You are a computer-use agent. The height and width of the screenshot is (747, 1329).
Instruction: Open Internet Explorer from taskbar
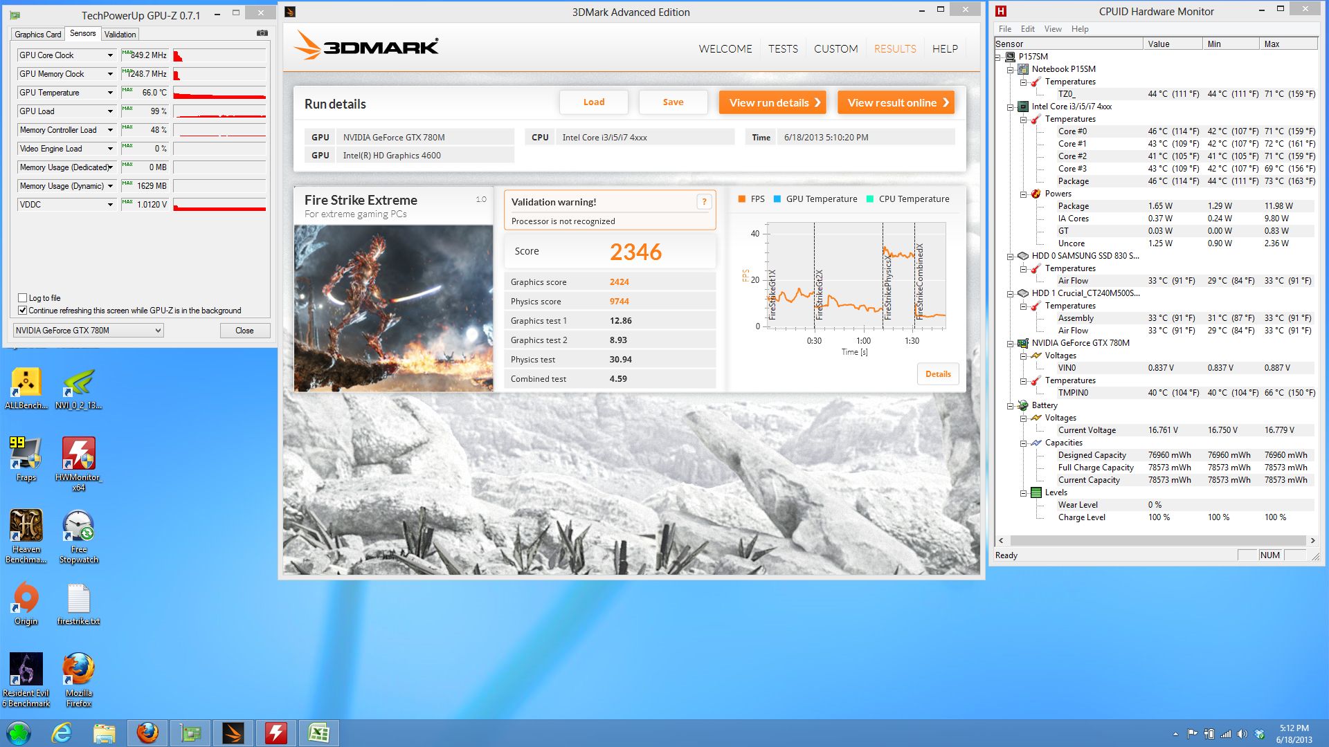tap(62, 732)
